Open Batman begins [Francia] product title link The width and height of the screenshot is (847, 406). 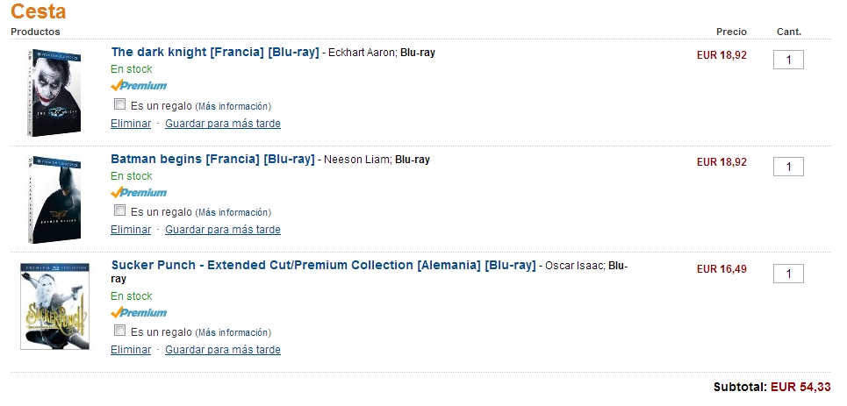[x=212, y=160]
